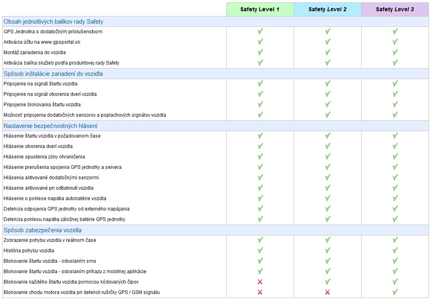Click section heading Spôsob inštalácie zariadení do vozidla
Image resolution: width=431 pixels, height=300 pixels.
(x=53, y=74)
